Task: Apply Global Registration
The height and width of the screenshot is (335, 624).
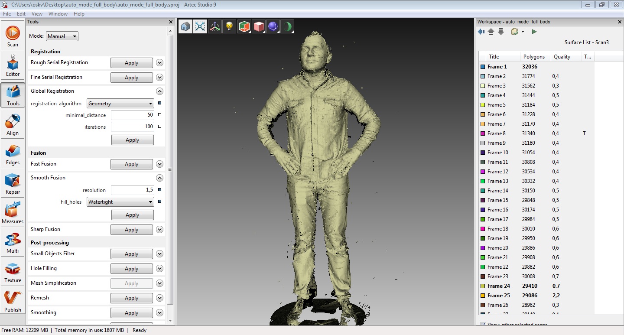Action: pyautogui.click(x=133, y=140)
